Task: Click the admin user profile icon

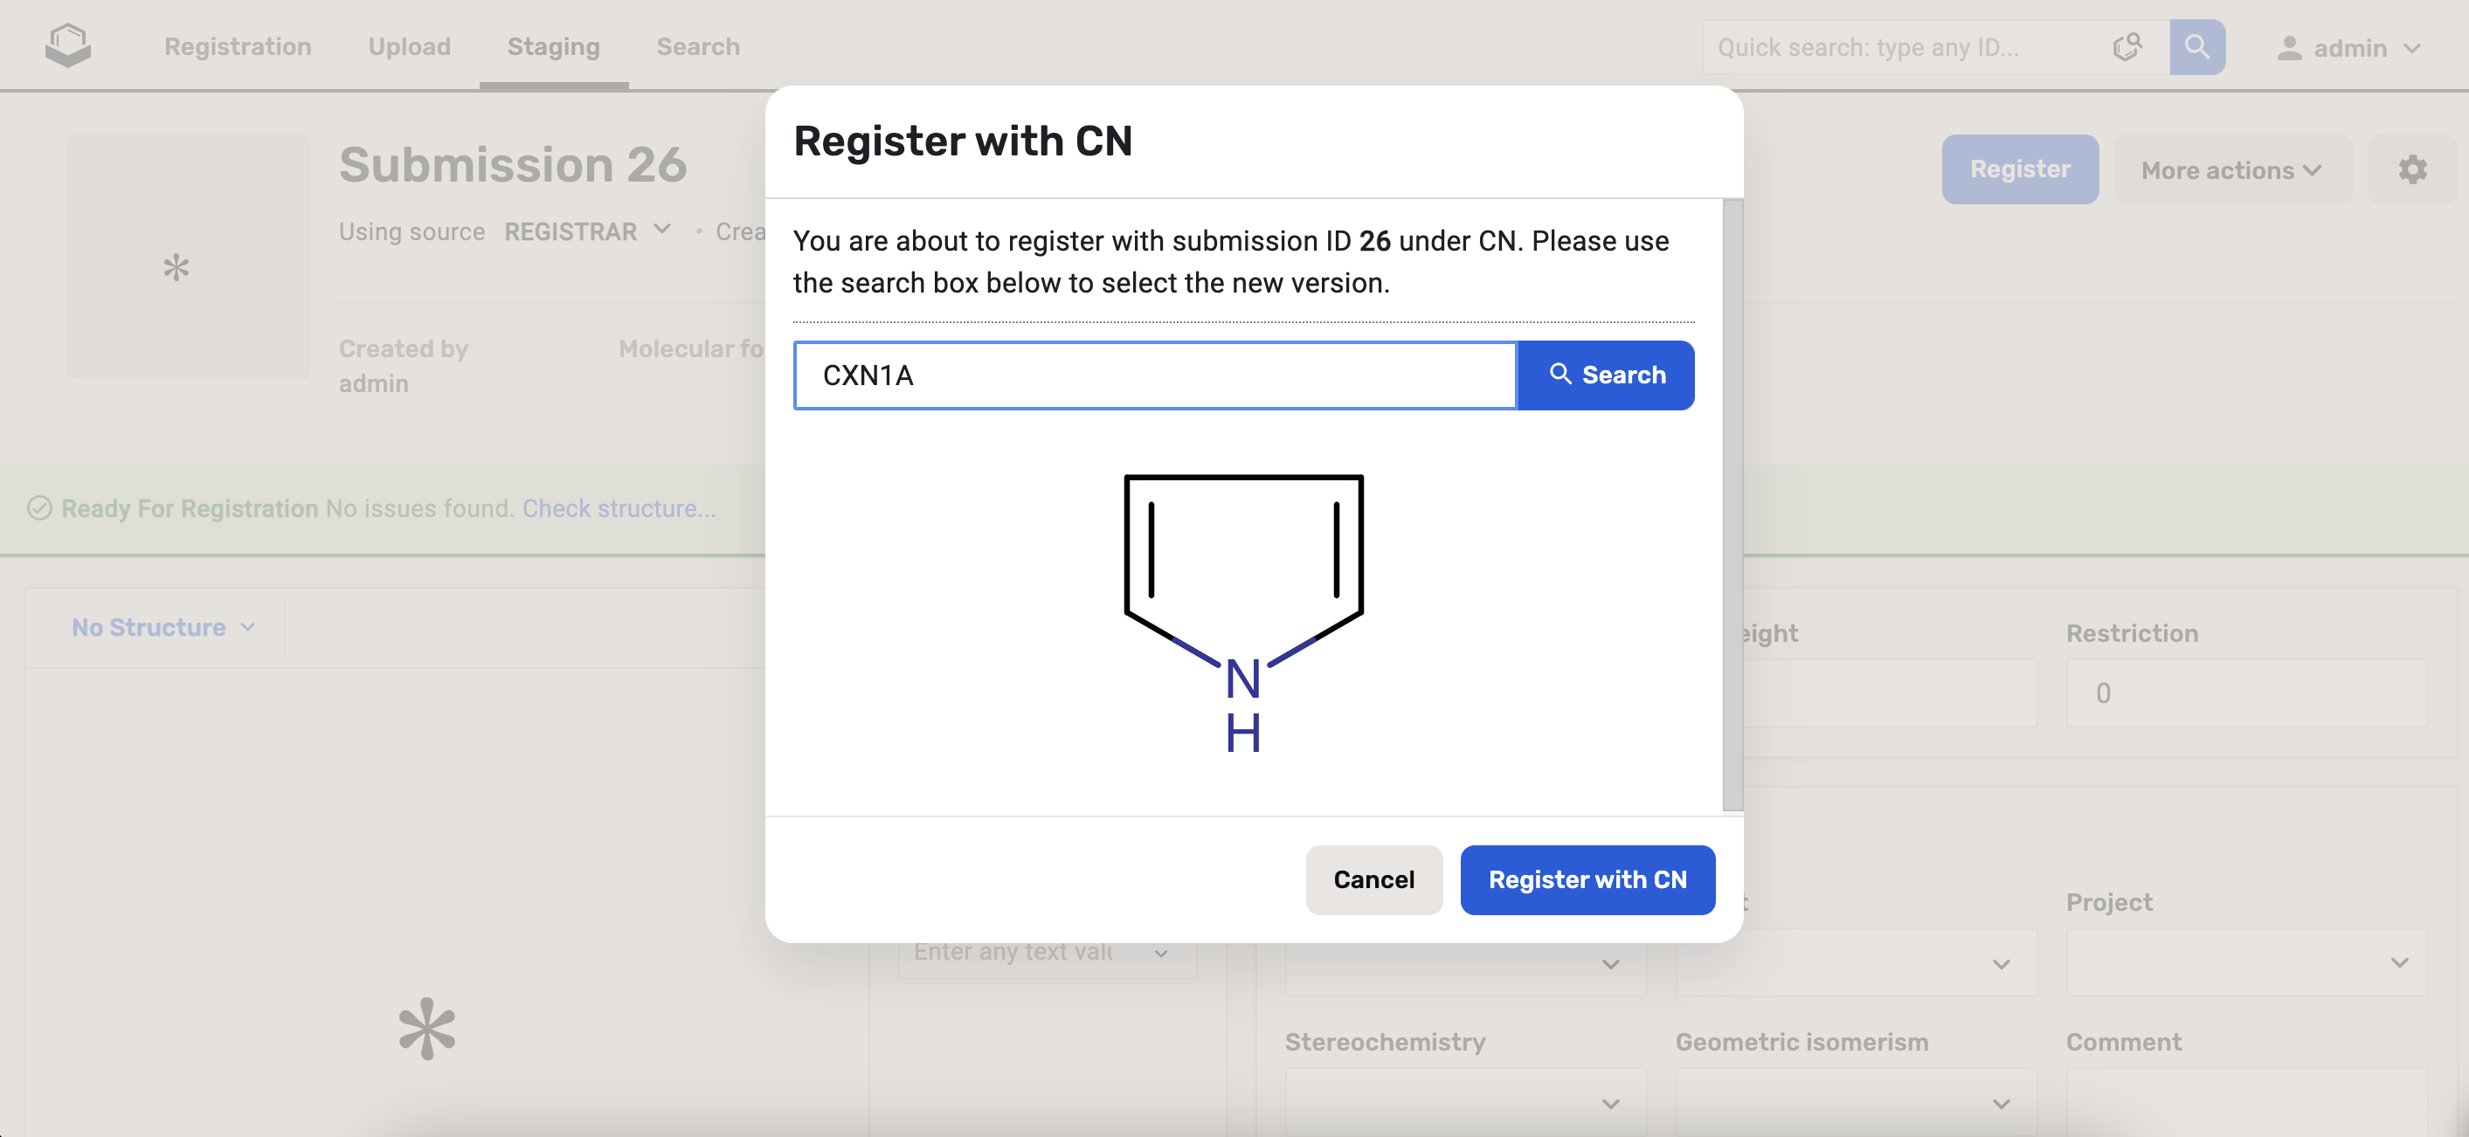Action: click(2289, 48)
